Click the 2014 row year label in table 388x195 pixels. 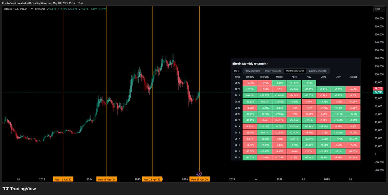pos(237,157)
